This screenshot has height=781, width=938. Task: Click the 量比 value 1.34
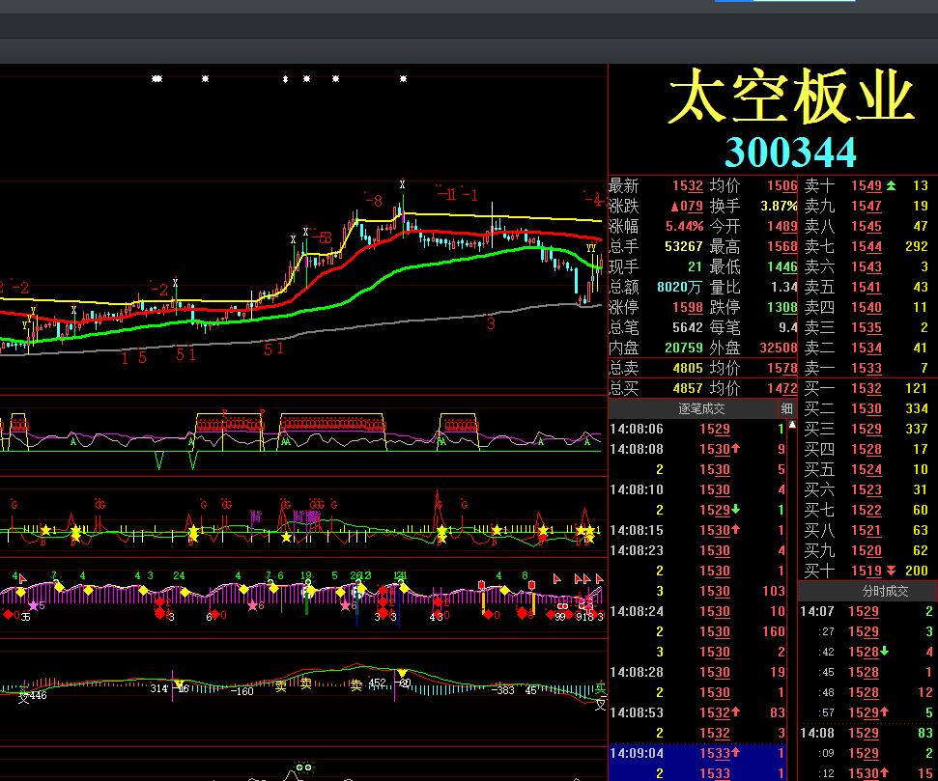pyautogui.click(x=783, y=287)
